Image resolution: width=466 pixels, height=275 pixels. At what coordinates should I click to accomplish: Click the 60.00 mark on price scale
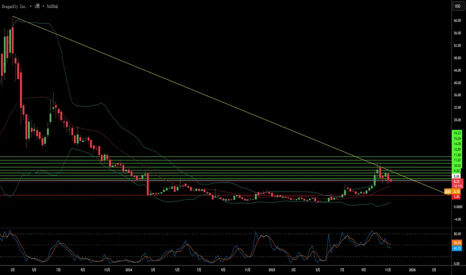click(x=457, y=21)
